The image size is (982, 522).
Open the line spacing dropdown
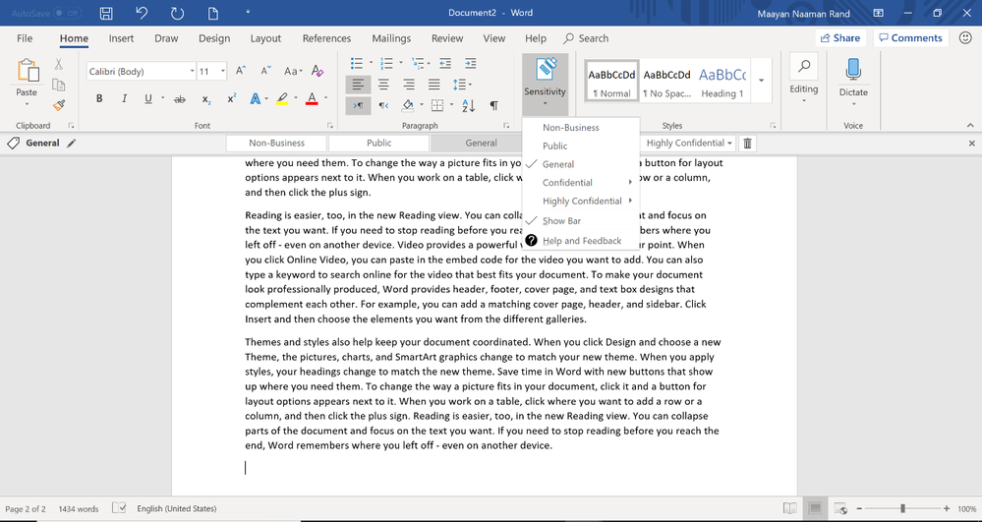coord(463,84)
